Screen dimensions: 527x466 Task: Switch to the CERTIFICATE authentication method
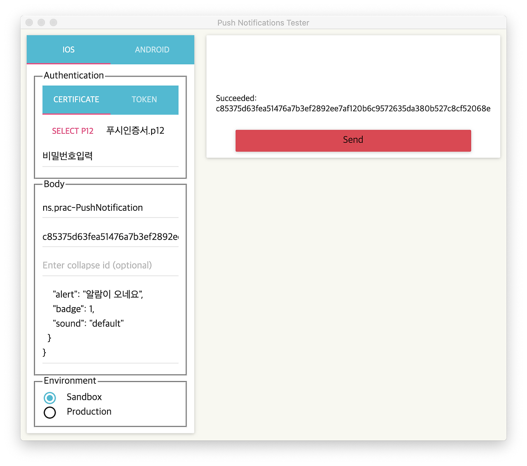[x=76, y=100]
